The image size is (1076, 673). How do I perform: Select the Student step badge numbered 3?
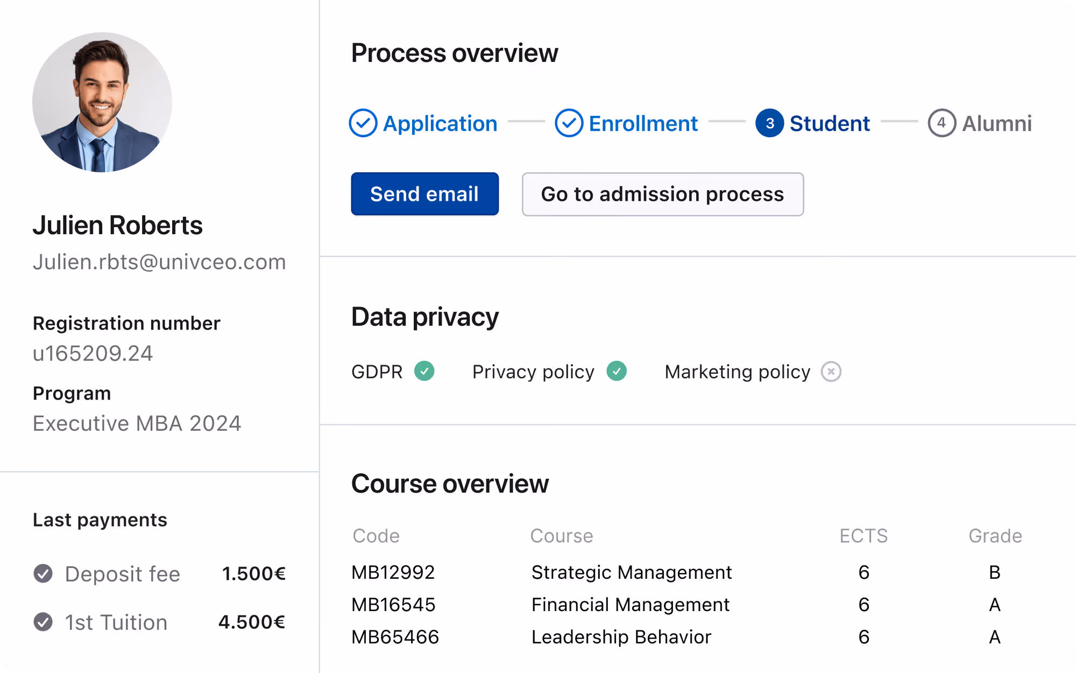pos(770,123)
